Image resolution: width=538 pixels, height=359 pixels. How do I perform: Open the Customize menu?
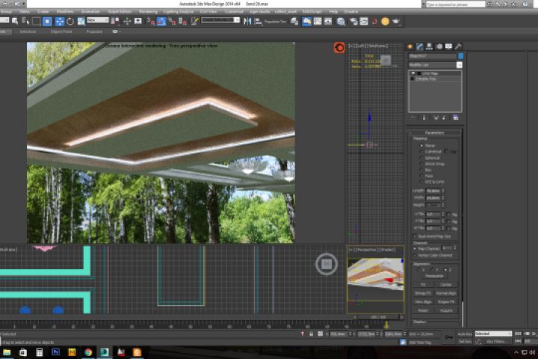[x=234, y=12]
